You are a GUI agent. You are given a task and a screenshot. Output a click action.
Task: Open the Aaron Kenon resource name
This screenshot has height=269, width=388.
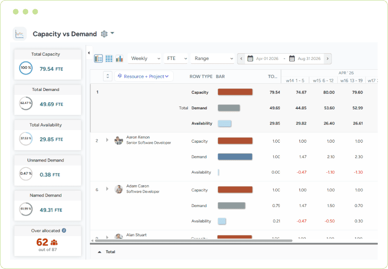(x=138, y=137)
